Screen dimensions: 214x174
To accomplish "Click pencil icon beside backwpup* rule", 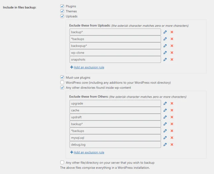I will (x=165, y=46).
